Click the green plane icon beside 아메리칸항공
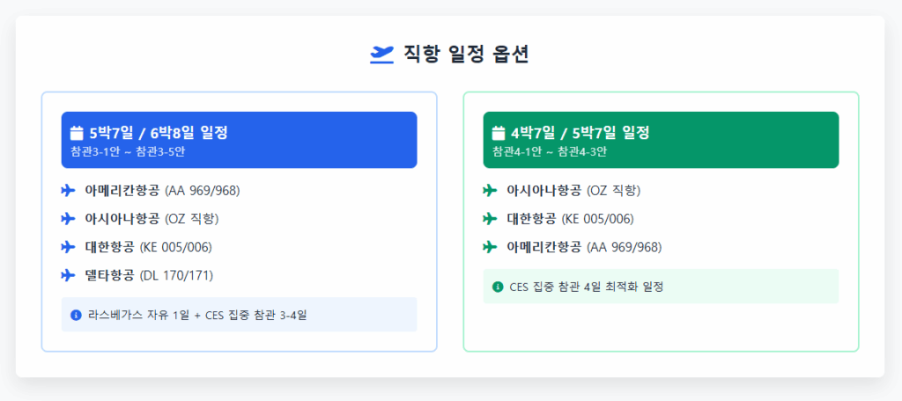The height and width of the screenshot is (401, 902). (490, 248)
